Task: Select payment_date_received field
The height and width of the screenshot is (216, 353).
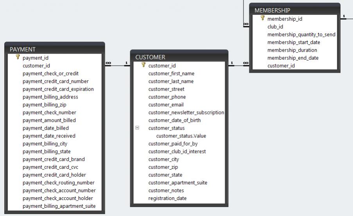Action: tap(49, 136)
